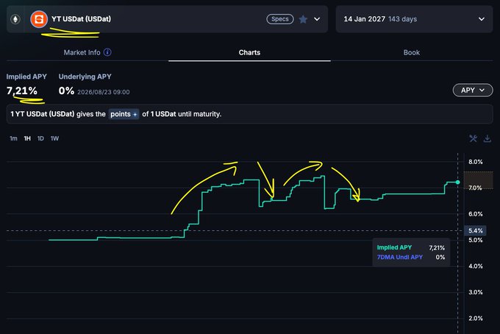The width and height of the screenshot is (500, 334).
Task: Select the 1D chart interval
Action: [40, 138]
